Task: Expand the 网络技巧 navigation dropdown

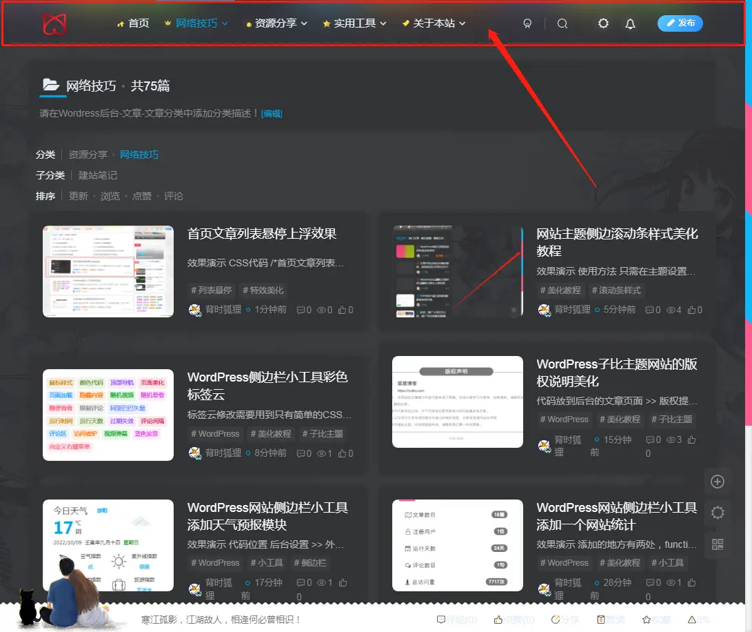Action: tap(197, 23)
